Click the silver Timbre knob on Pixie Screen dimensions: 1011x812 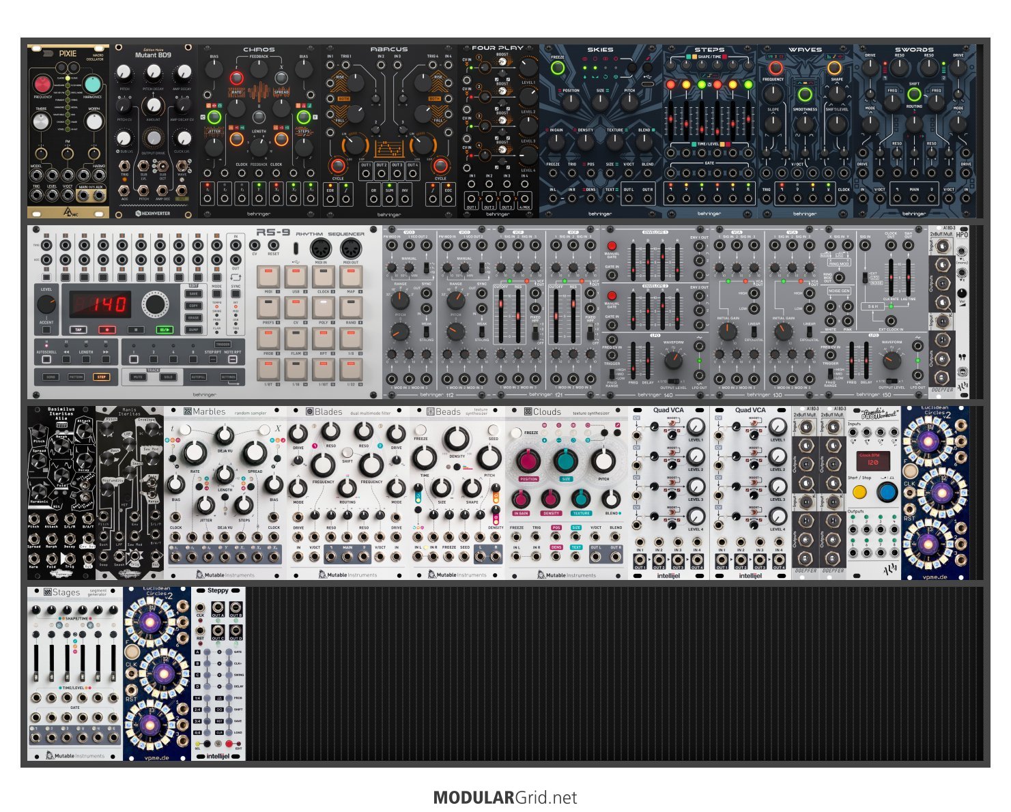point(41,121)
